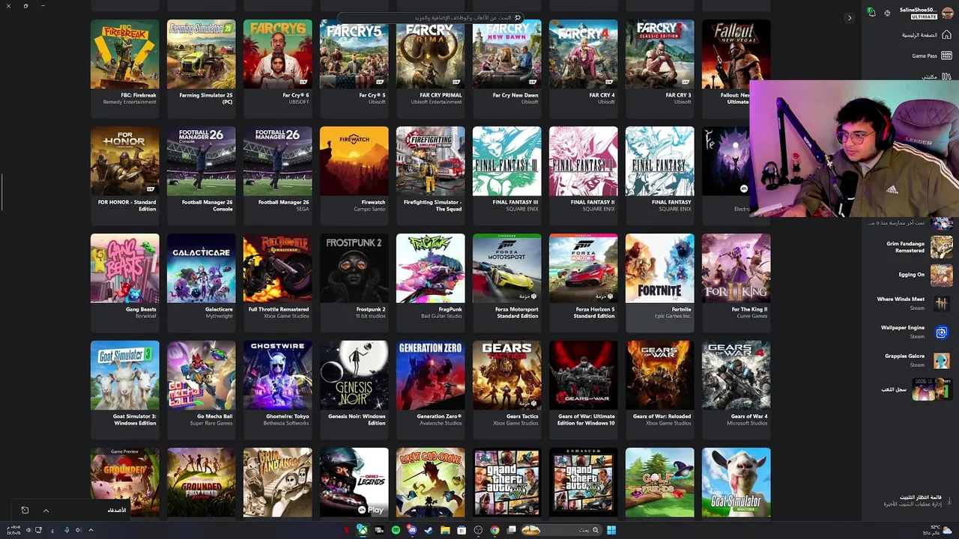Screen dimensions: 959x539
Task: Open Forza Horizon 5 Standard Edition tile
Action: click(583, 282)
